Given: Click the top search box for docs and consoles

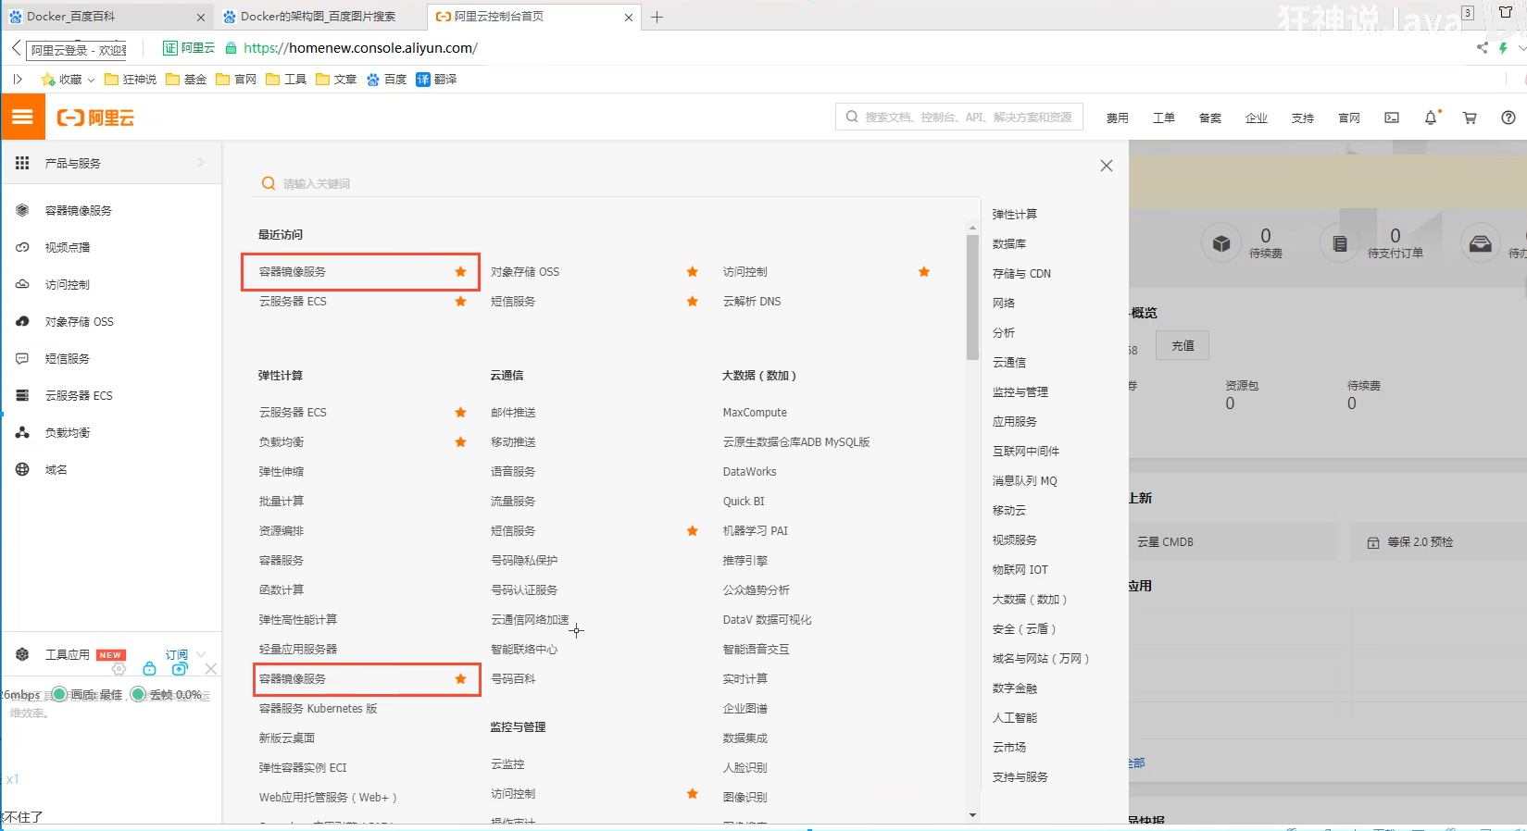Looking at the screenshot, I should tap(959, 118).
